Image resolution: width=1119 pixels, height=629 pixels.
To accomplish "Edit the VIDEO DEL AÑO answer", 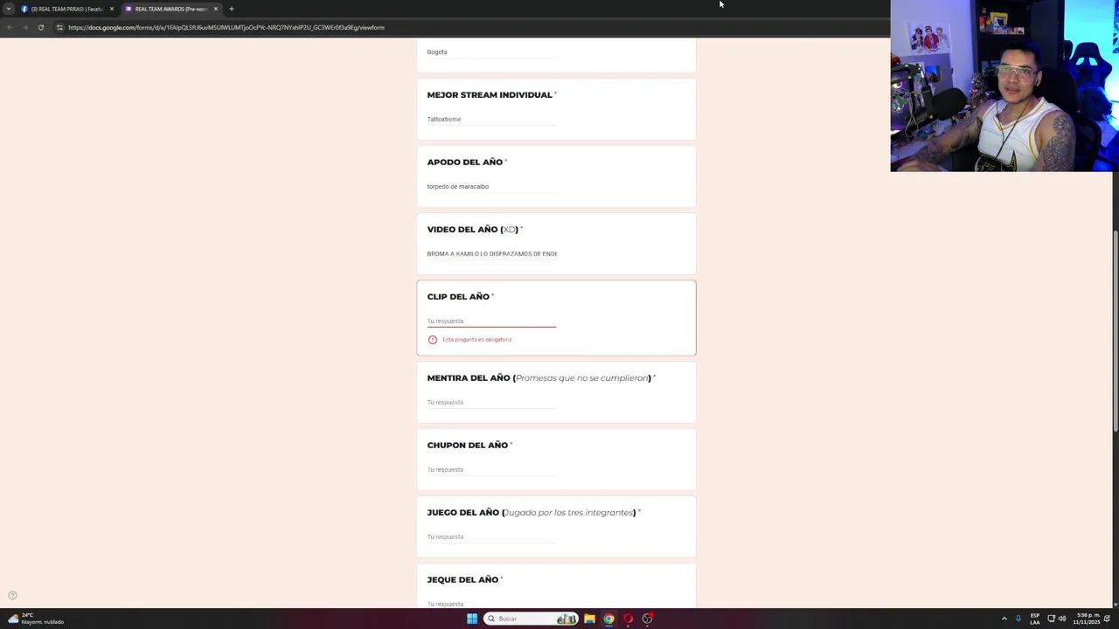I will pos(491,254).
